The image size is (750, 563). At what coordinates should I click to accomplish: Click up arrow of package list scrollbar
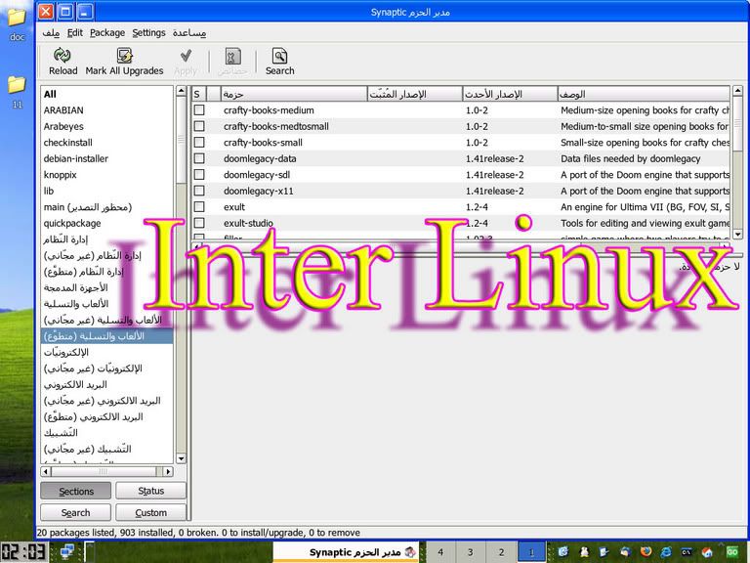click(737, 91)
